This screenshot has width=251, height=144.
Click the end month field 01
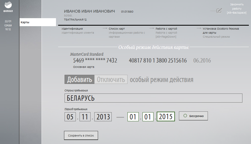[148, 117]
